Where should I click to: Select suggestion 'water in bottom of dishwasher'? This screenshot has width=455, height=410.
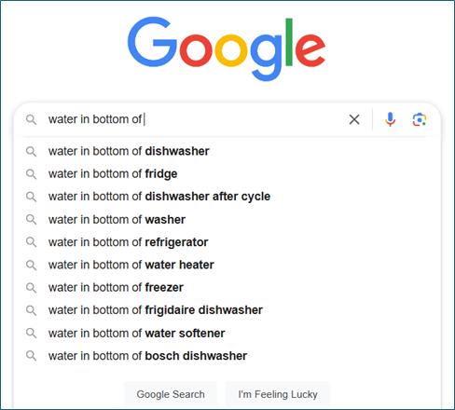(x=227, y=151)
